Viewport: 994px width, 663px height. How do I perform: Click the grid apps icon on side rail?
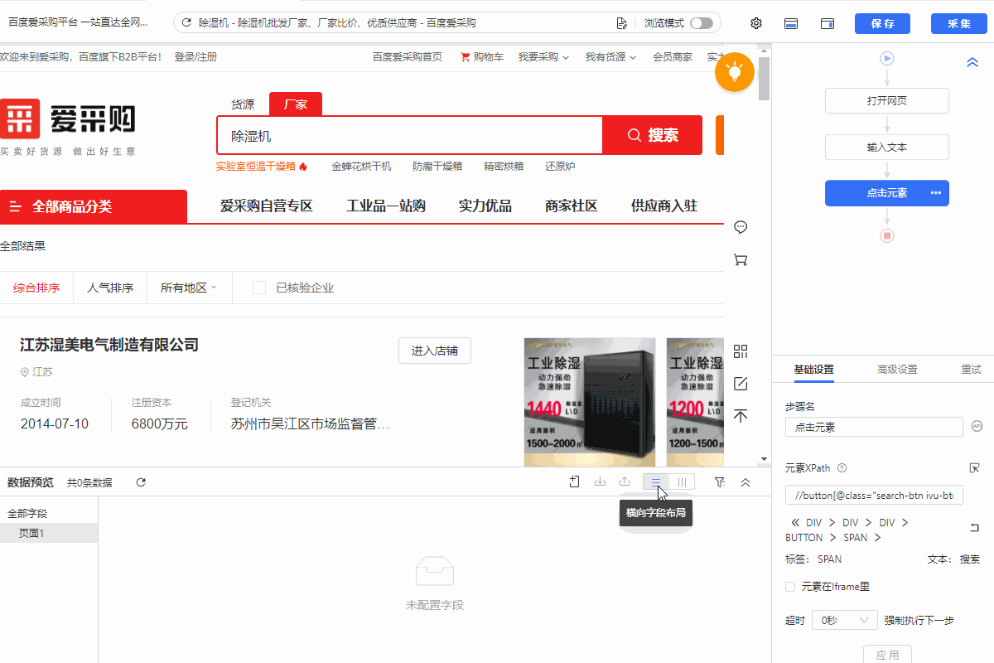pos(741,351)
